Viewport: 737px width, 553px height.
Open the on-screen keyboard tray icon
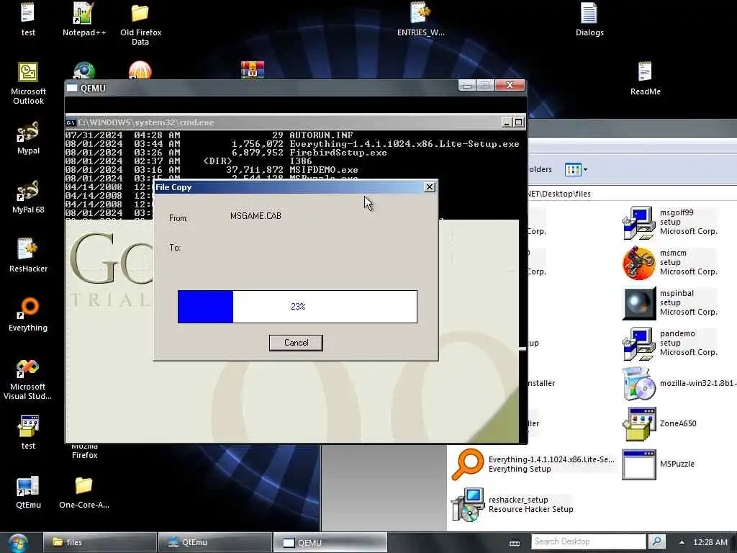(x=515, y=543)
